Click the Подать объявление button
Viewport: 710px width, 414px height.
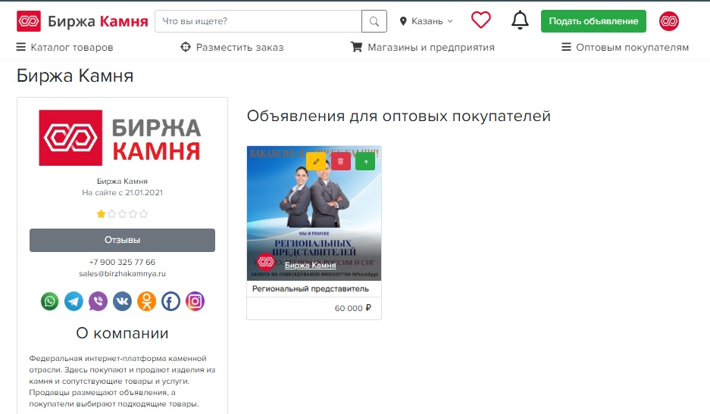point(593,21)
